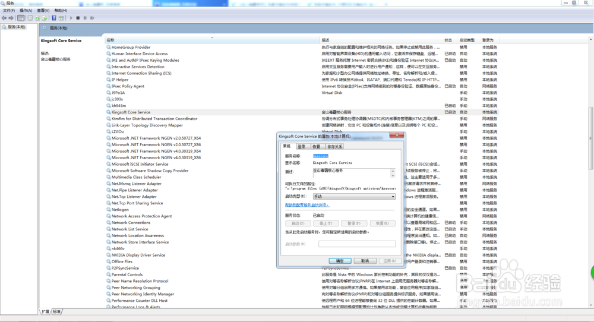Click the Start Service play icon
This screenshot has height=322, width=594.
pos(71,18)
